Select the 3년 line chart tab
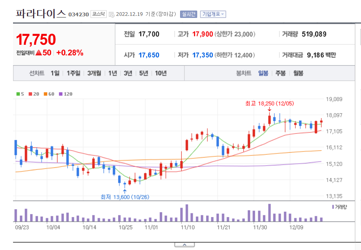 tap(128, 73)
